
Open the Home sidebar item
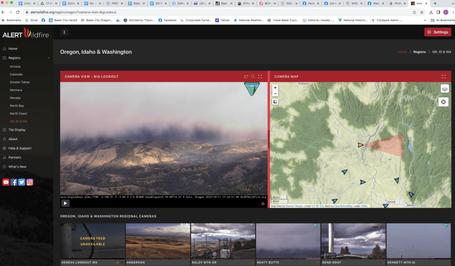coord(13,49)
